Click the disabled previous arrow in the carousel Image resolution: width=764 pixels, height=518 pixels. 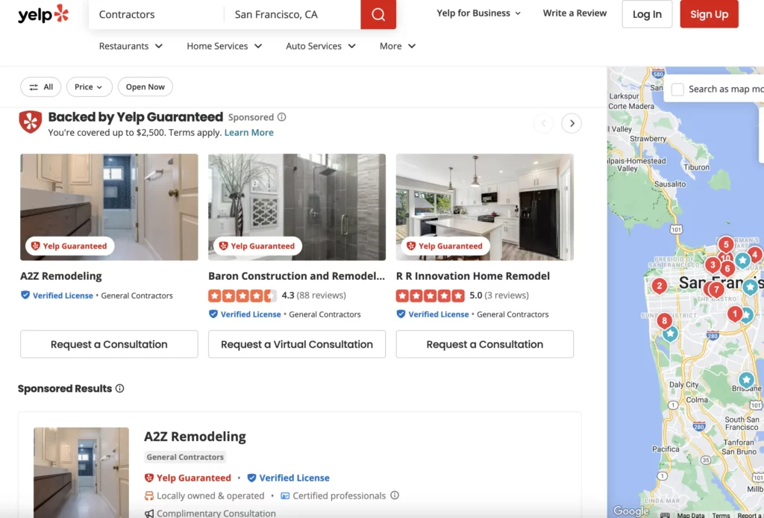point(543,123)
